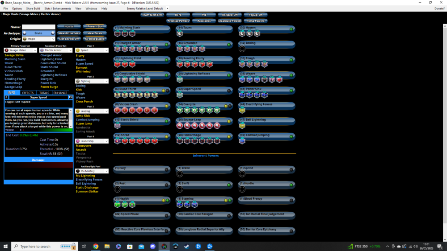The height and width of the screenshot is (251, 447).
Task: Click the character Name input field
Action: coord(38,27)
